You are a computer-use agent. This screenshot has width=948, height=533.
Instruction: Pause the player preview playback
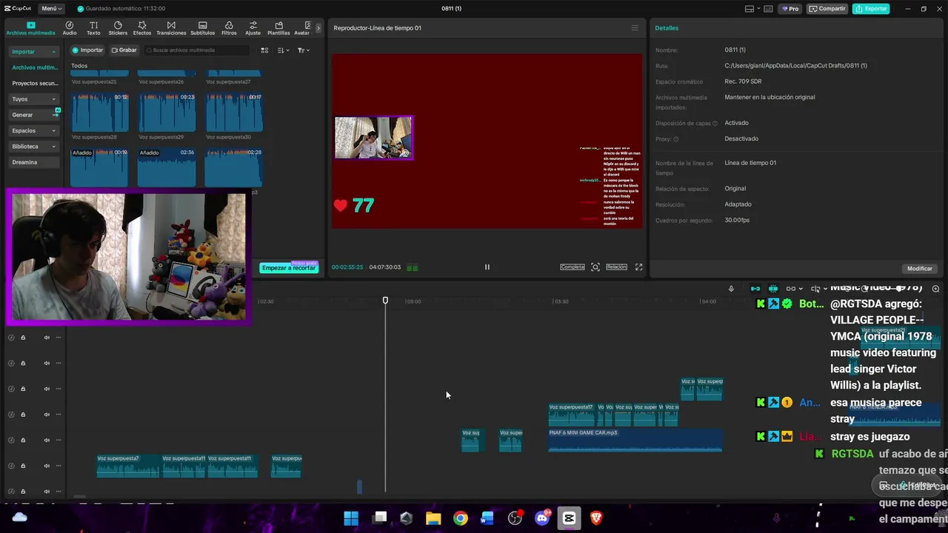[487, 267]
